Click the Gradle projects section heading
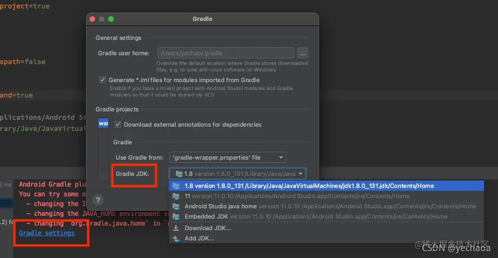 coord(117,110)
